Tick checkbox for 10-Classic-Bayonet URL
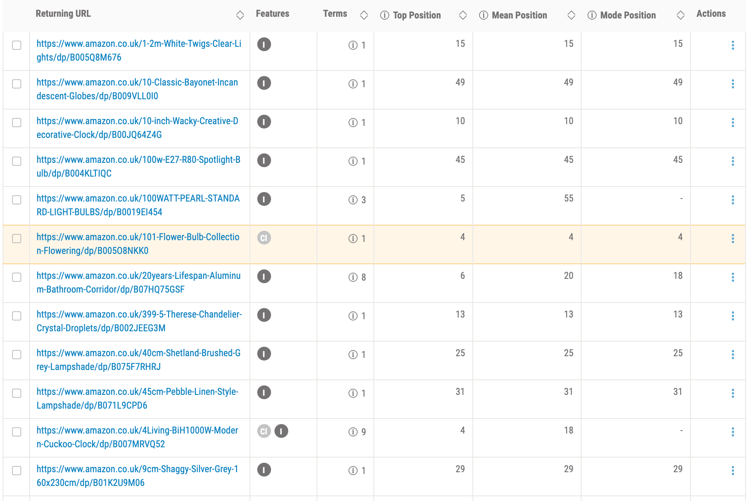 (17, 84)
